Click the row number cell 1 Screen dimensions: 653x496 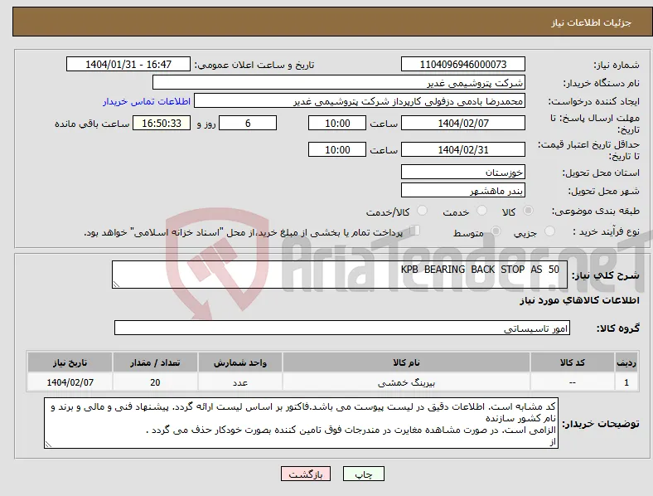(x=626, y=382)
